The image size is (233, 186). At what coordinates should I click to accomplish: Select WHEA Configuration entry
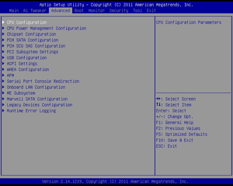pos(28,69)
